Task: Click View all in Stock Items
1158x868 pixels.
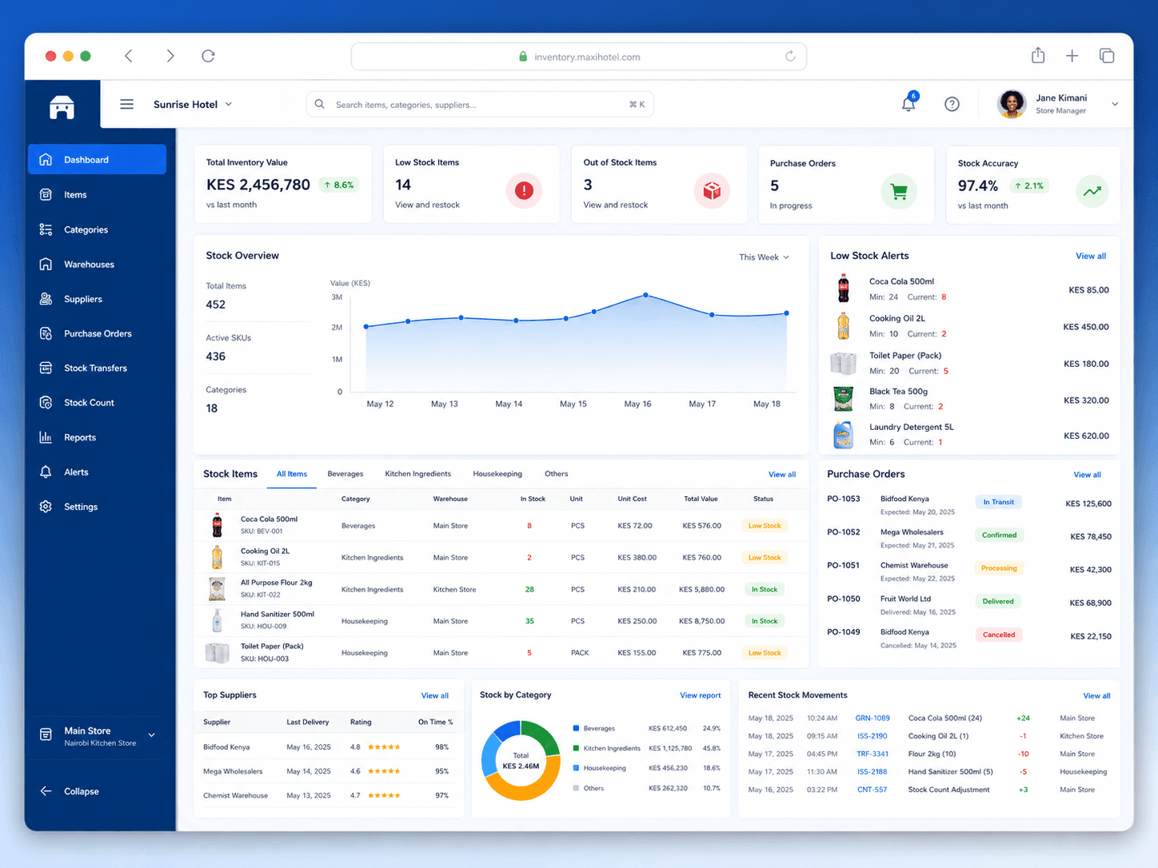Action: click(782, 475)
